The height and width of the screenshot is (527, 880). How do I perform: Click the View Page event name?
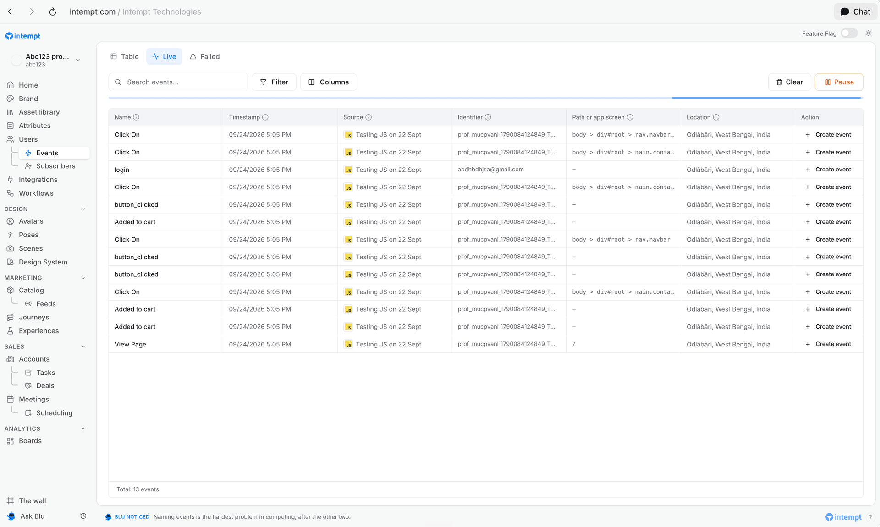[130, 344]
